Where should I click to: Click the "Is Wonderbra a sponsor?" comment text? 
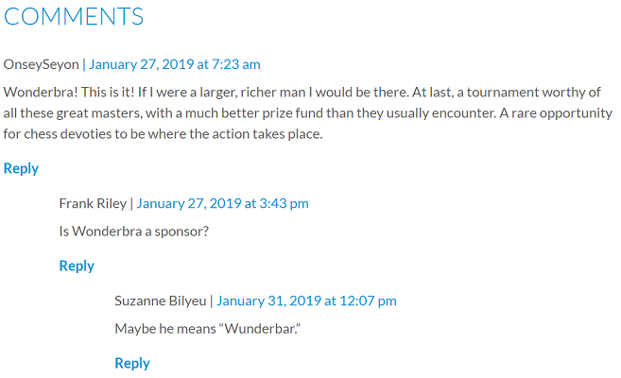tap(133, 231)
